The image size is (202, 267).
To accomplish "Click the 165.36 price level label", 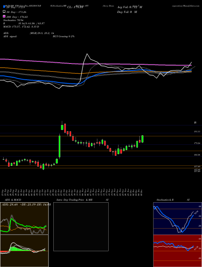I will 197,155.
